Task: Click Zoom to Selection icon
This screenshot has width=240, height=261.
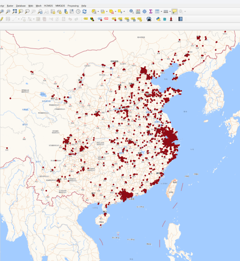Action: (x=21, y=12)
